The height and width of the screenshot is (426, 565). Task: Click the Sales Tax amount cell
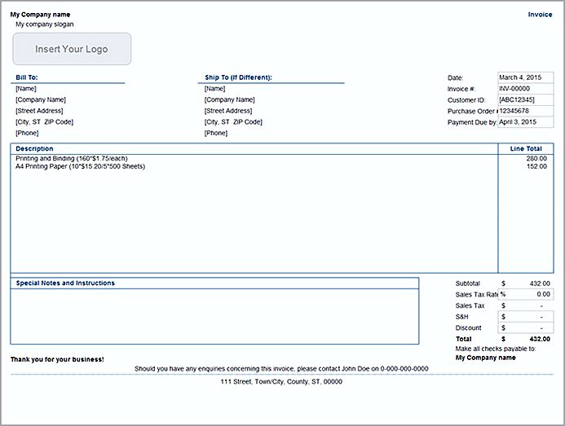526,305
